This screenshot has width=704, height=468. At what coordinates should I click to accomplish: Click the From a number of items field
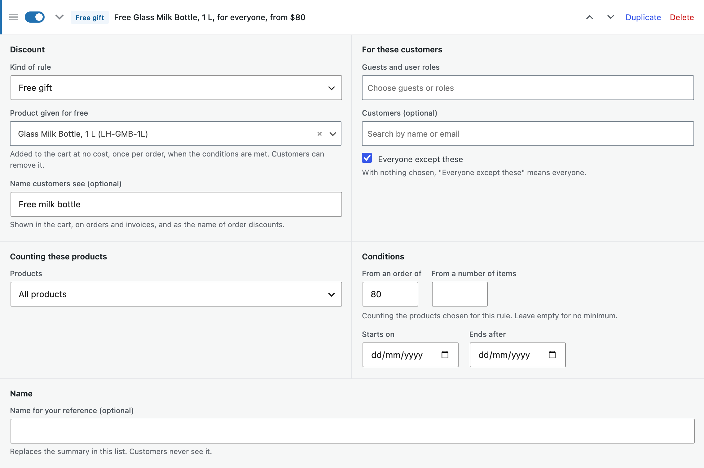pyautogui.click(x=460, y=294)
